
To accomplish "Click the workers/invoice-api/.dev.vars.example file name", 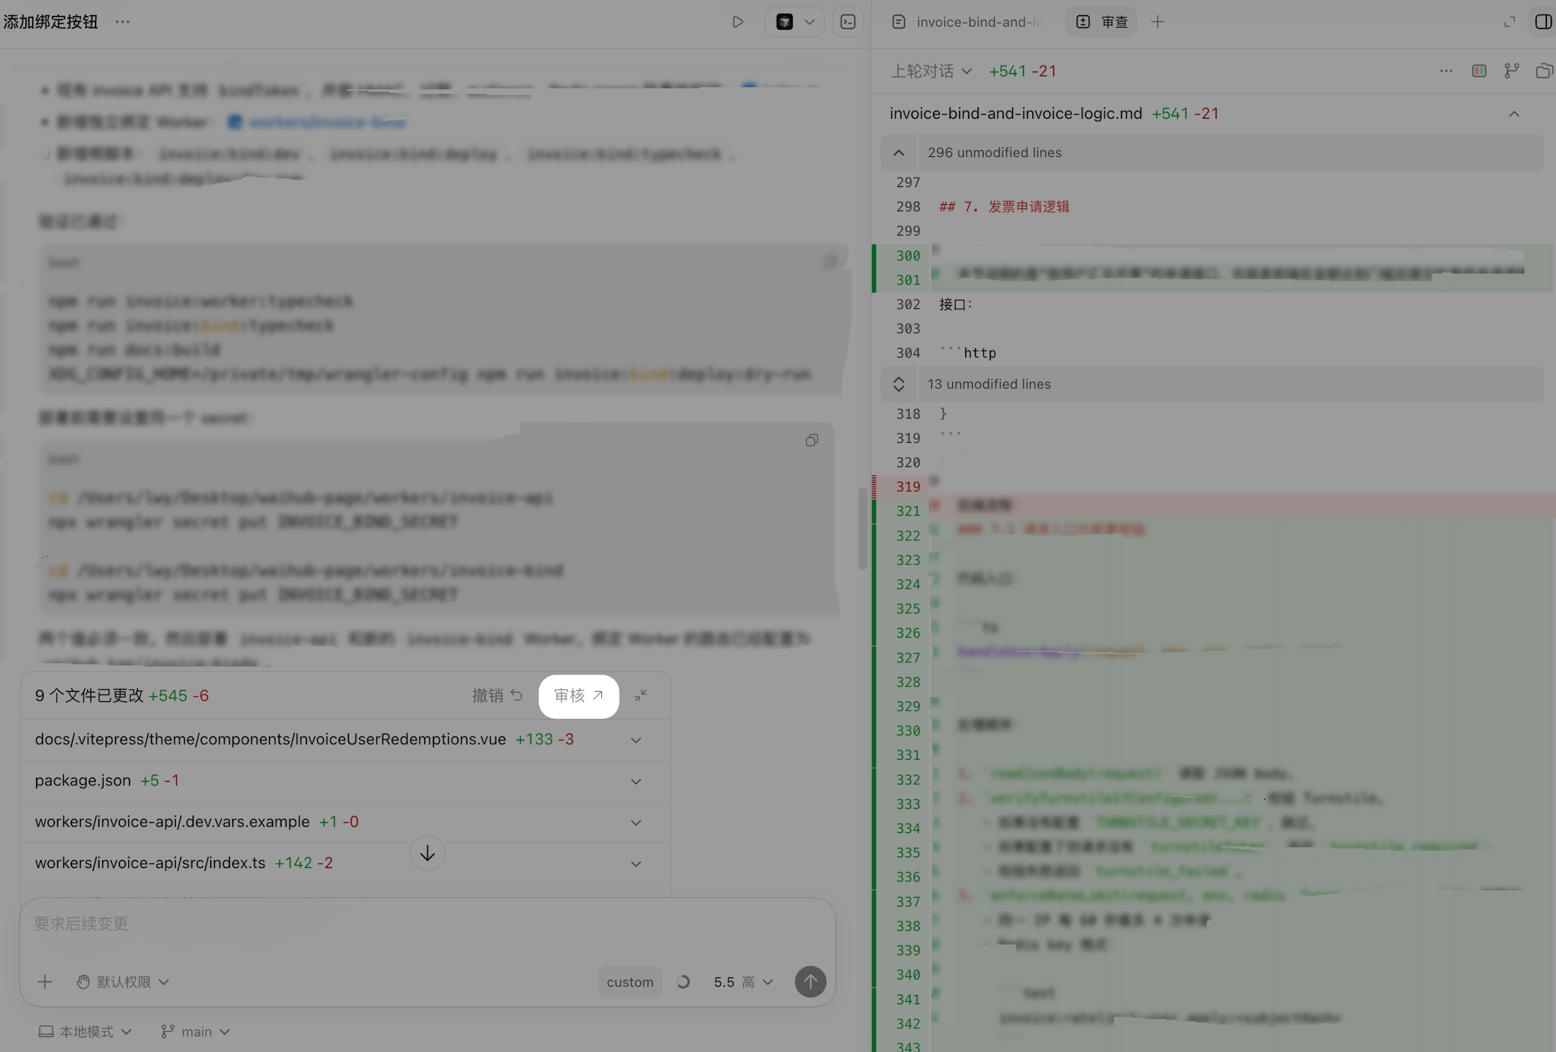I will tap(172, 821).
